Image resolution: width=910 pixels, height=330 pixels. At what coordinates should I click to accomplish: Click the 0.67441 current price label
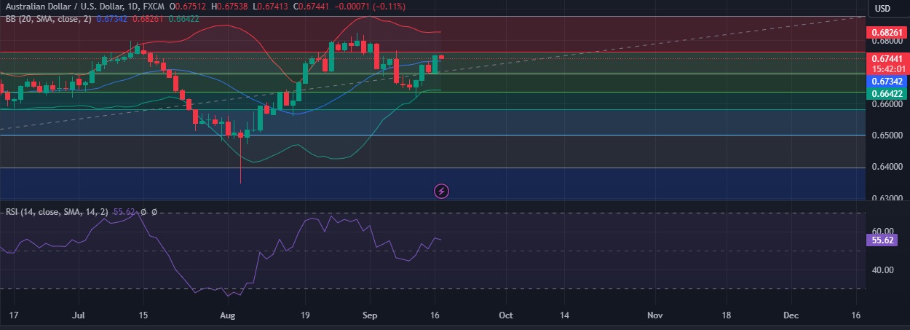886,59
